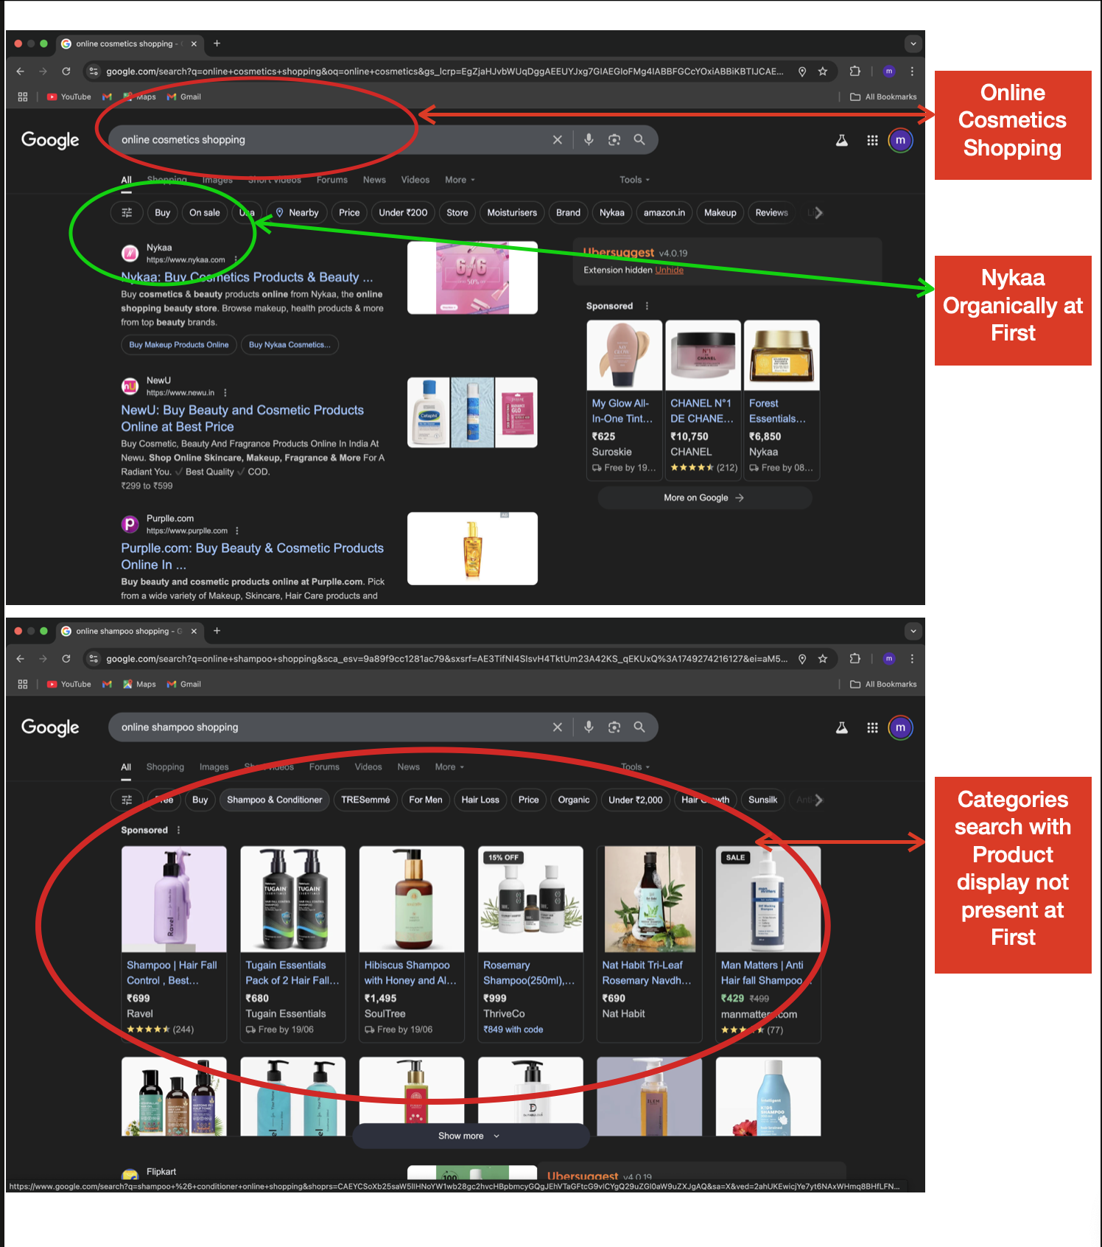Open Search Labs flask icon in cosmetics window
Image resolution: width=1102 pixels, height=1247 pixels.
tap(842, 140)
